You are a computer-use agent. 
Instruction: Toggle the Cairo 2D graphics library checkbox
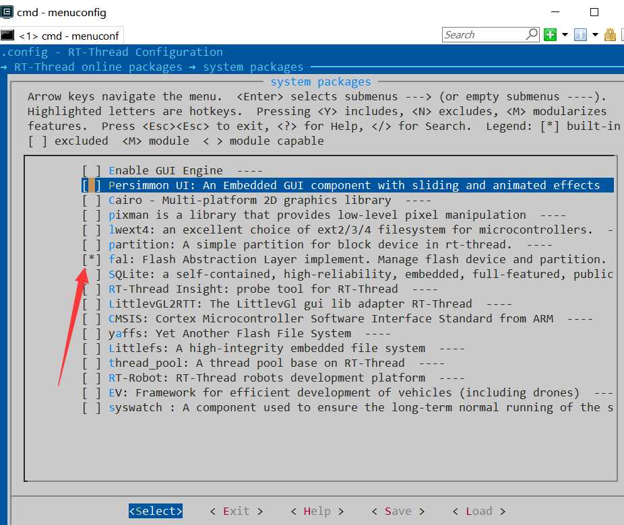click(92, 201)
